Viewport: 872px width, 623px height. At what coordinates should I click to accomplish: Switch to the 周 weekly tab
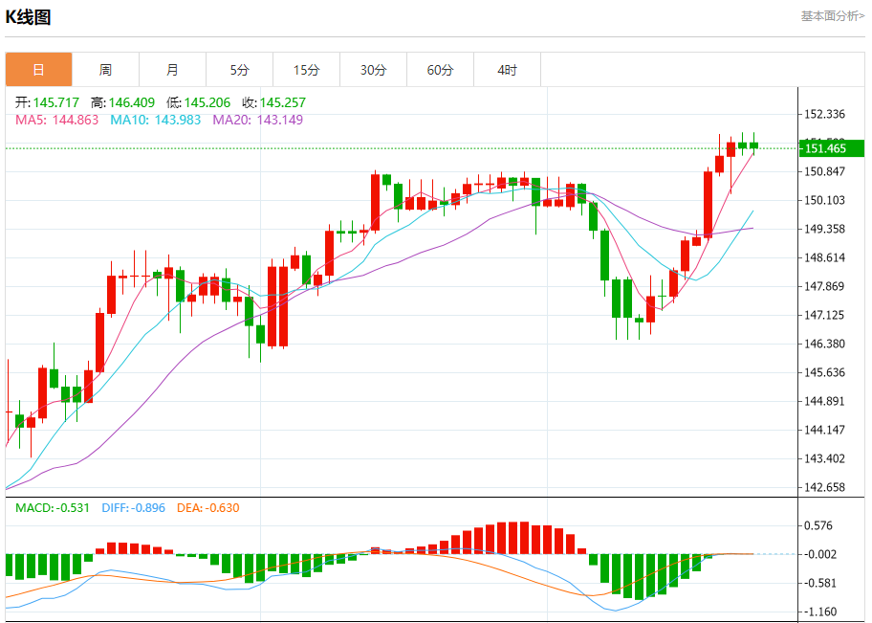click(106, 70)
